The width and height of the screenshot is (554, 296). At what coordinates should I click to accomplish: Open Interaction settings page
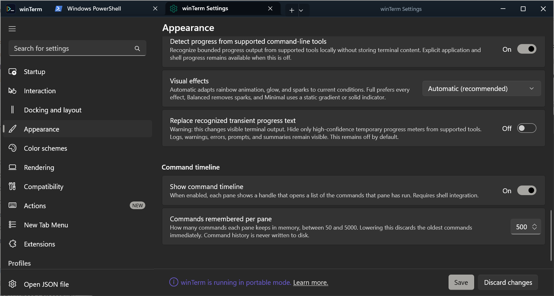[78, 91]
